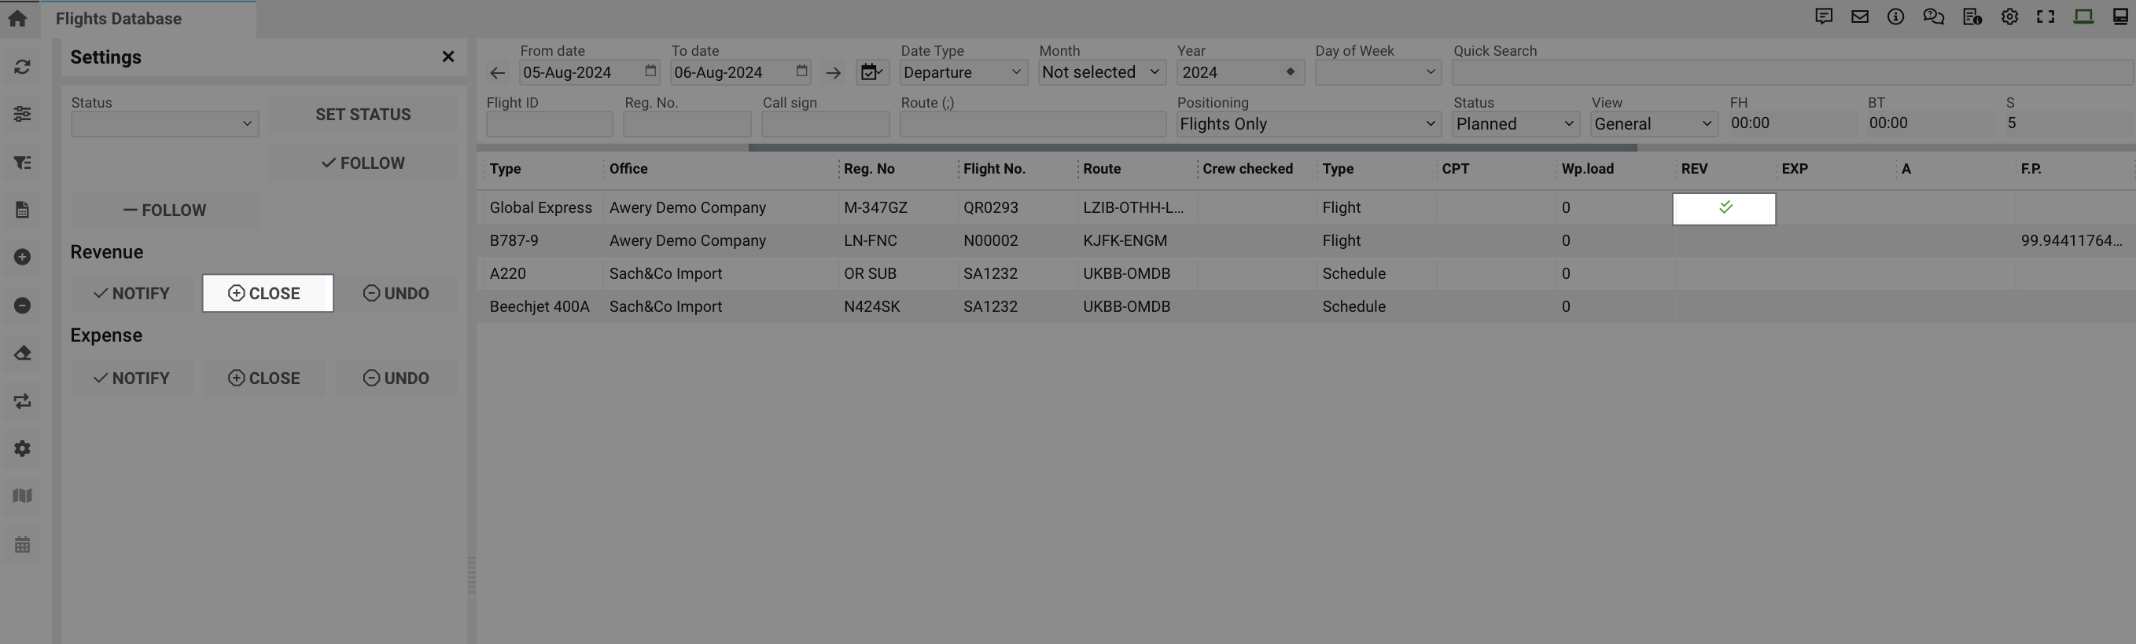
Task: Click the minus Follow button
Action: (164, 210)
